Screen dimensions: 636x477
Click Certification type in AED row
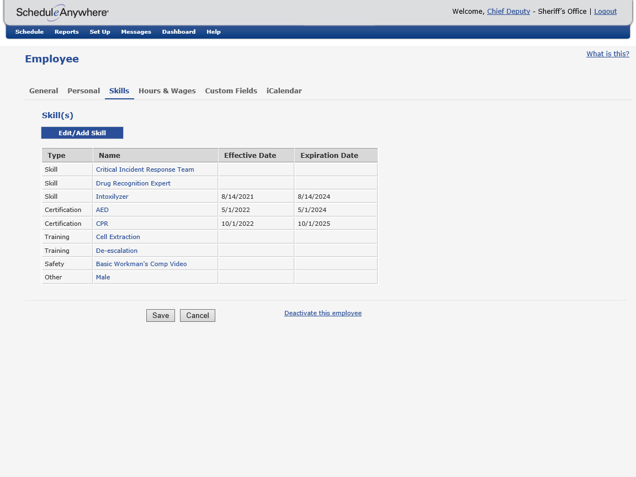(x=67, y=210)
